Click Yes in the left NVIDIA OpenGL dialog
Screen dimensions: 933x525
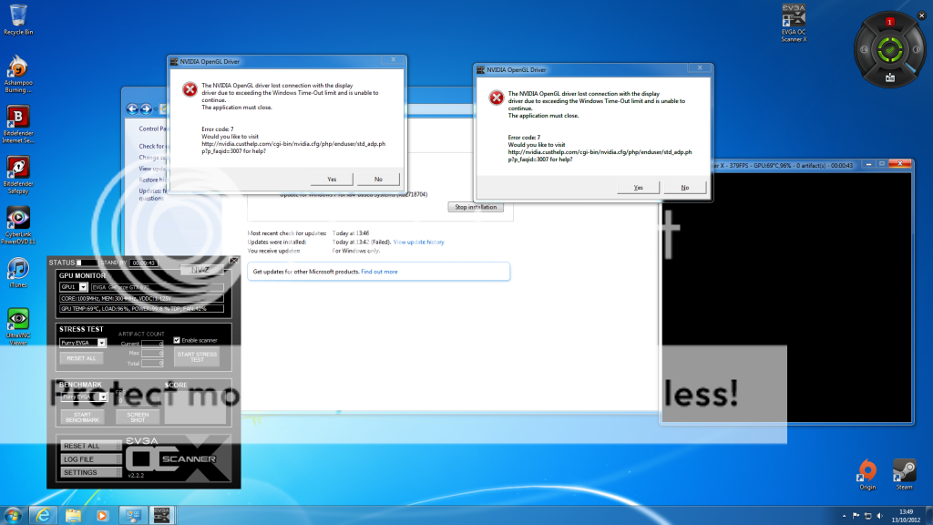[332, 180]
